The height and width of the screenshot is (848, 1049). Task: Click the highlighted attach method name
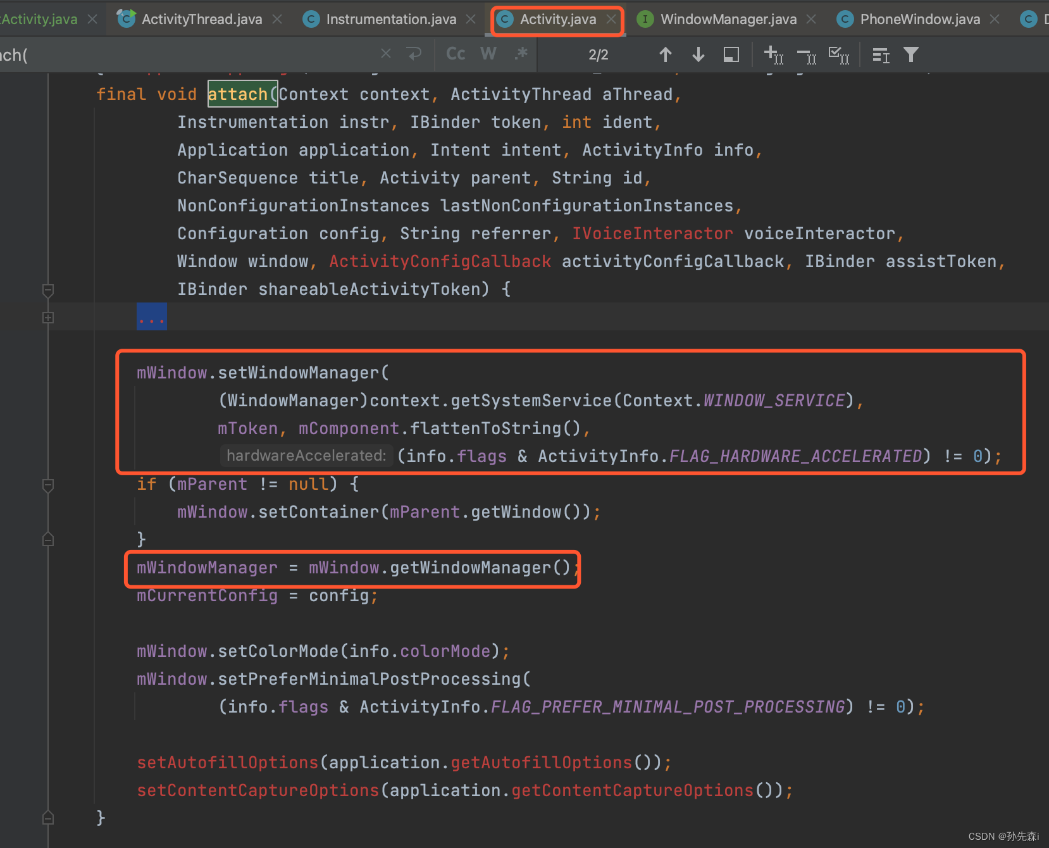(x=238, y=94)
